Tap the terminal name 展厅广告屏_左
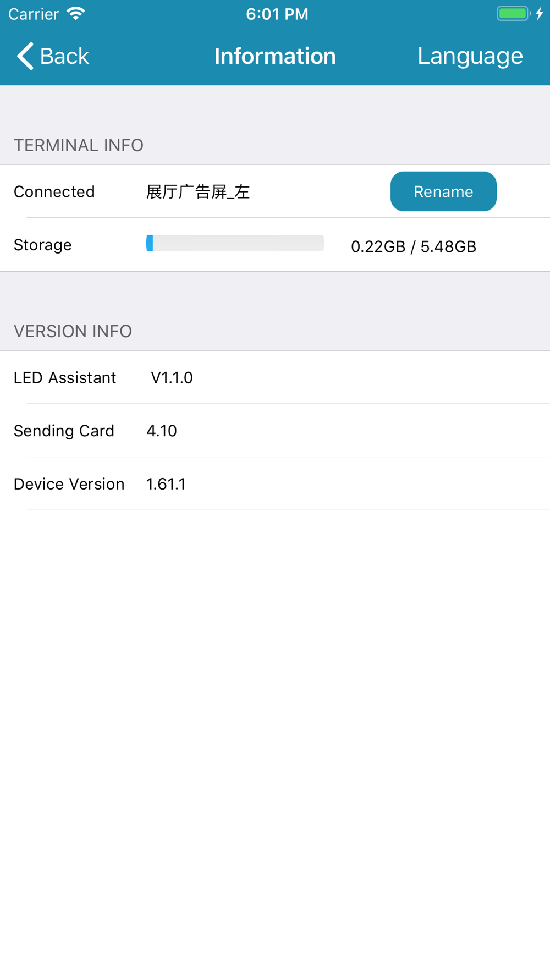This screenshot has height=978, width=550. click(x=198, y=192)
